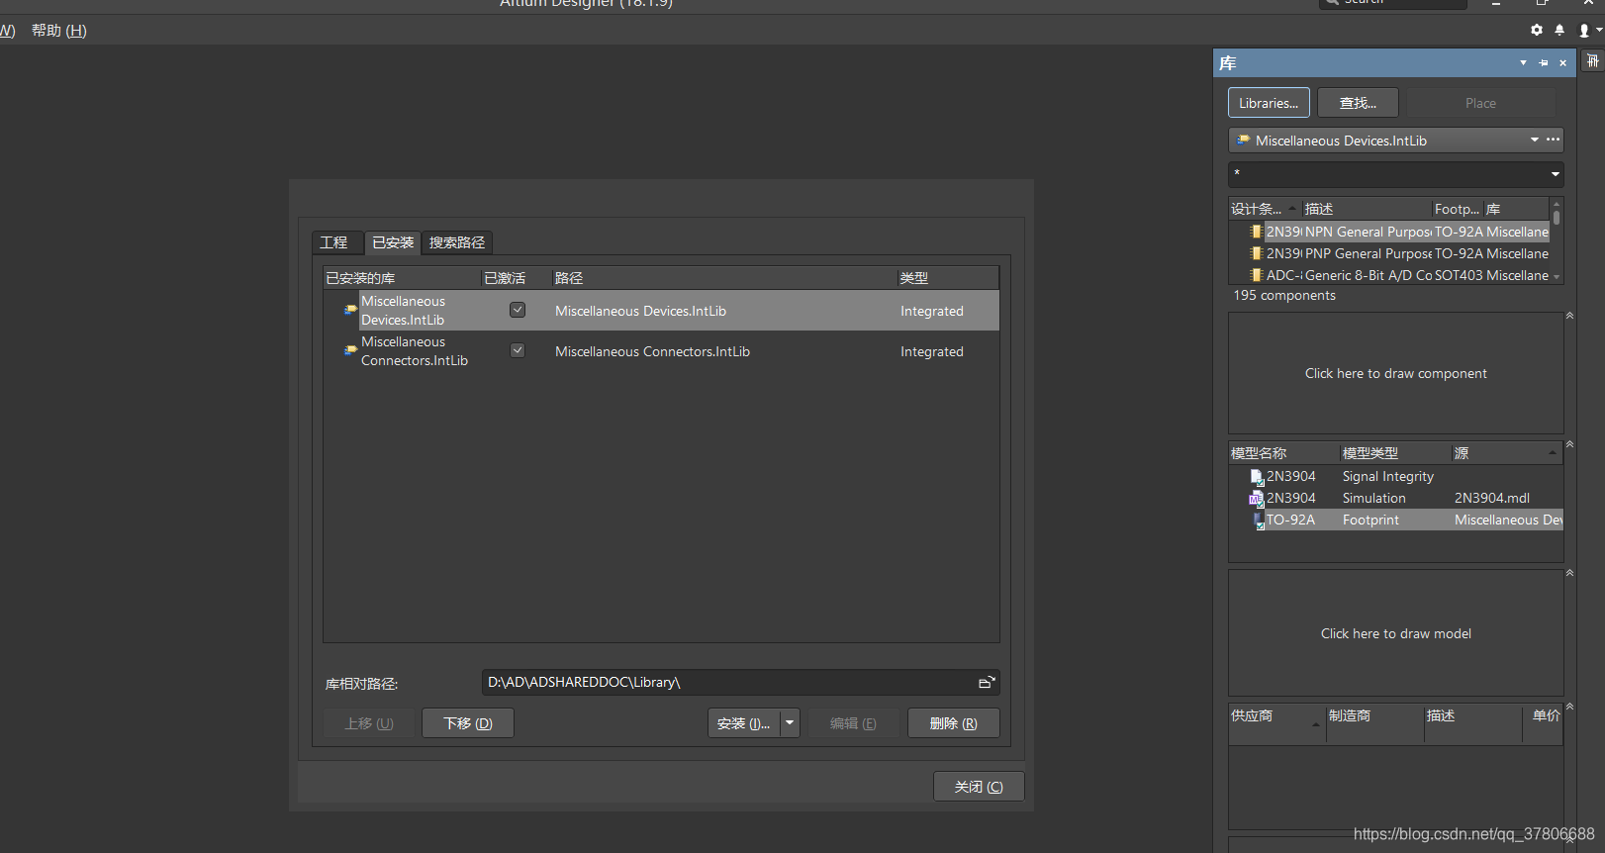Click the 描述 column header in the component list
Screen dimensions: 1605x853
click(1367, 209)
